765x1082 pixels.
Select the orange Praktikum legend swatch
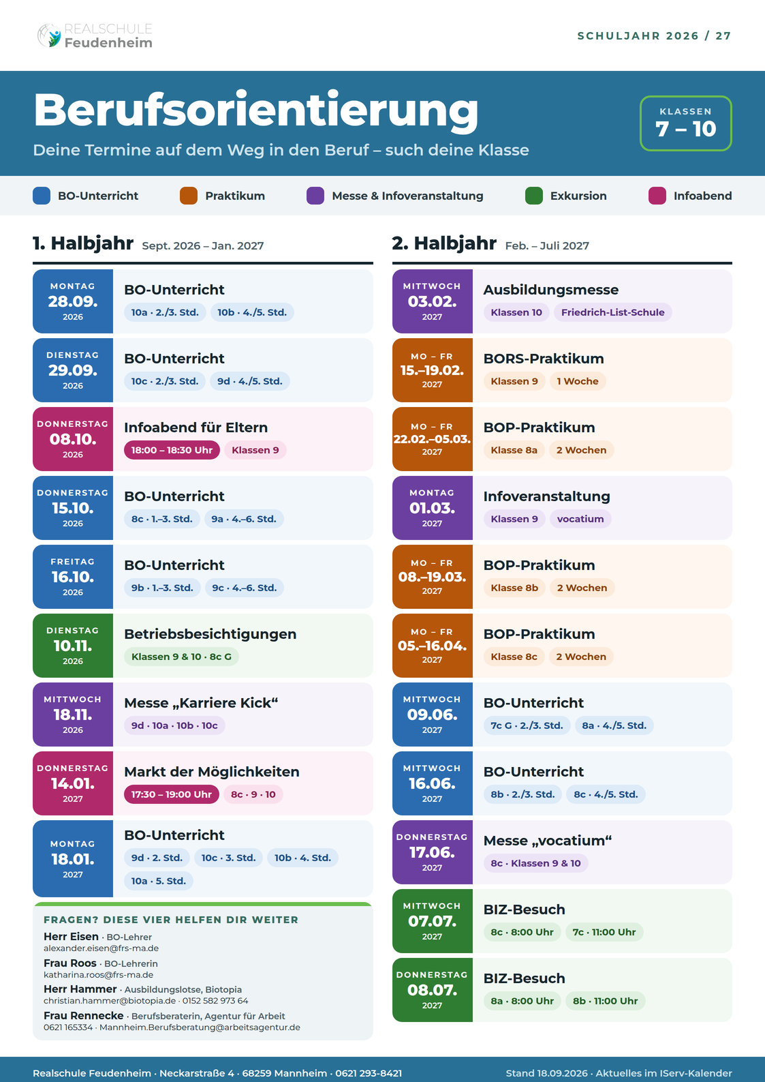pyautogui.click(x=189, y=196)
